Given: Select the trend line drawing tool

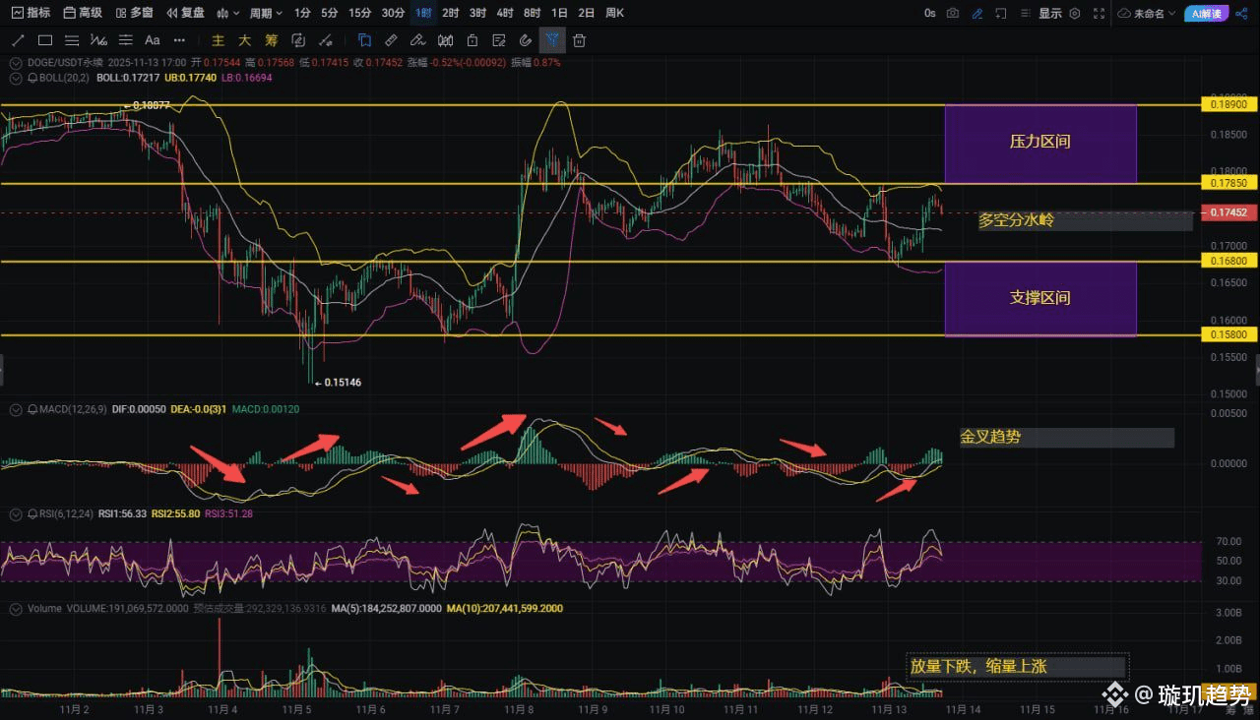Looking at the screenshot, I should click(19, 40).
